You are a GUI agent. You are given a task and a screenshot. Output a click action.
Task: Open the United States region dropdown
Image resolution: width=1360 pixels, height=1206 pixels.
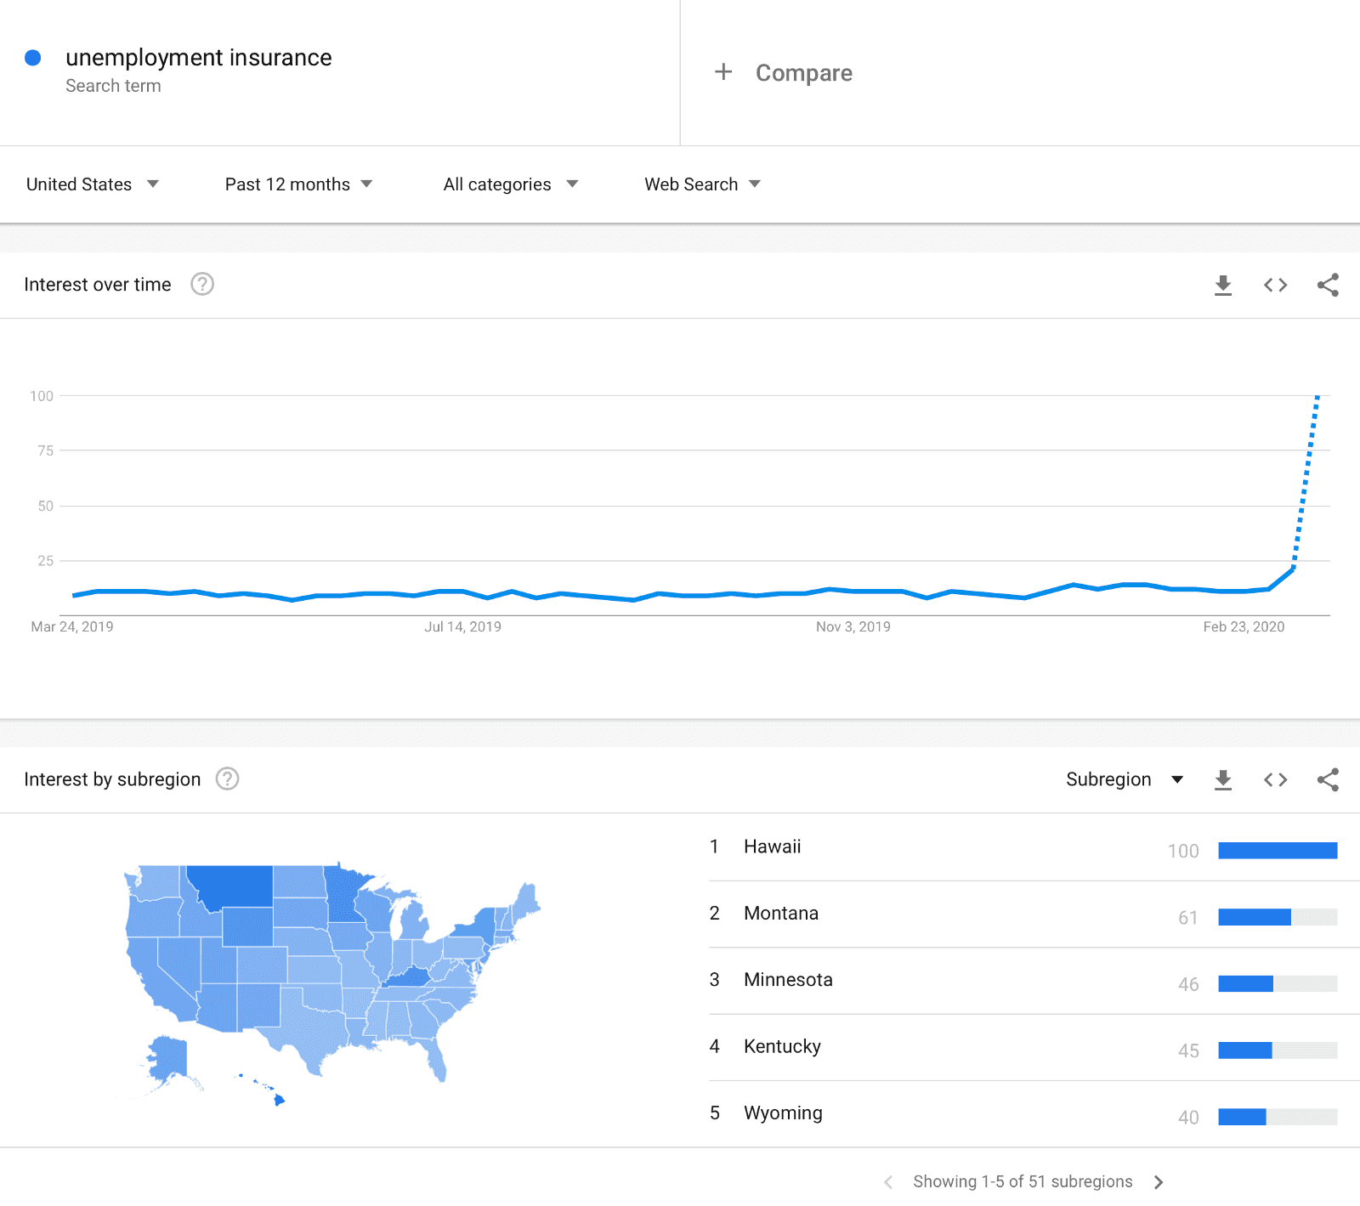click(93, 184)
